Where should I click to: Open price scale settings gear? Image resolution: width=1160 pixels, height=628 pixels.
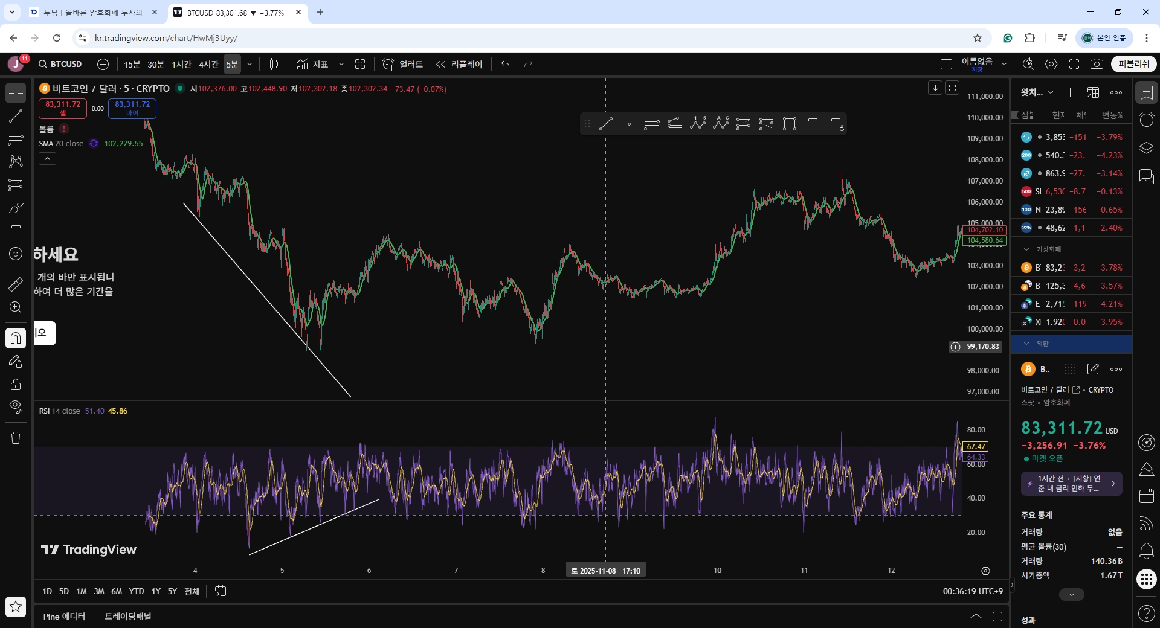tap(985, 571)
